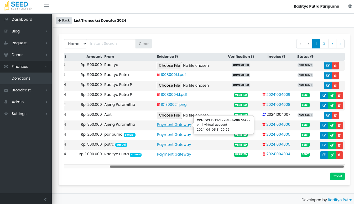Clear the instant search field
354x204 pixels.
pos(144,44)
